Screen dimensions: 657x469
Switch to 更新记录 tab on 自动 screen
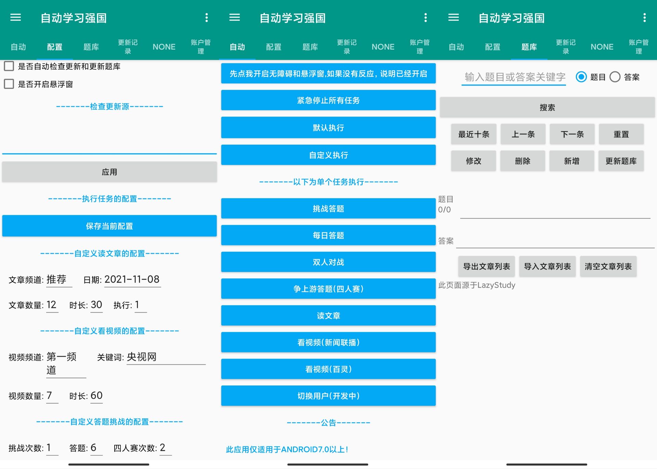click(x=347, y=47)
